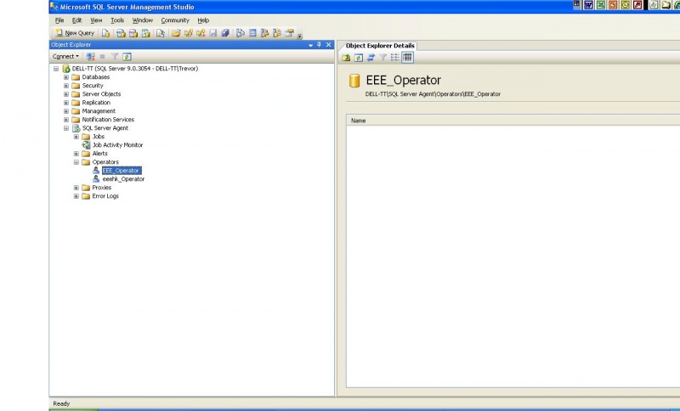Image resolution: width=680 pixels, height=411 pixels.
Task: Click the Filter funnel in details toolbar
Action: pyautogui.click(x=382, y=58)
